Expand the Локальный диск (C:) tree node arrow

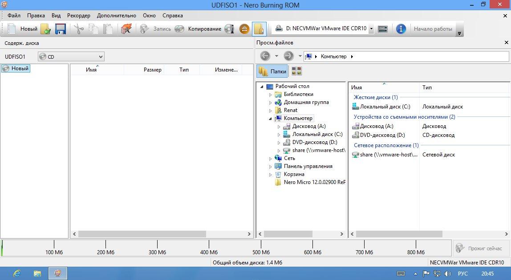(279, 135)
